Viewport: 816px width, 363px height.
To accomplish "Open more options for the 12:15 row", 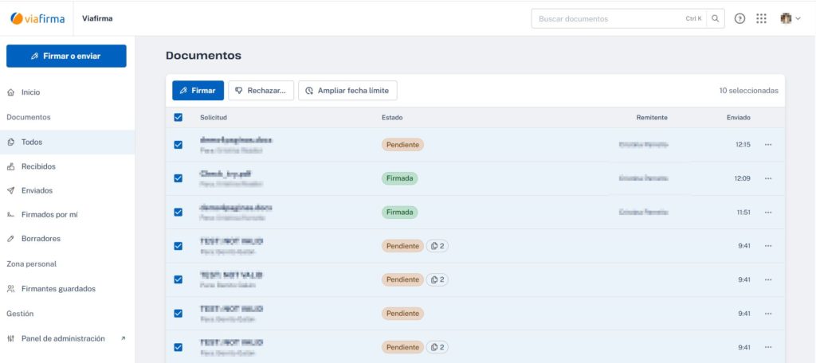I will (x=768, y=145).
